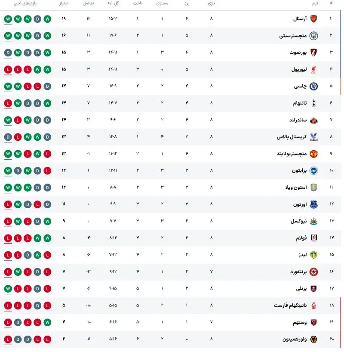Click the برد column header
The image size is (344, 352).
click(187, 3)
